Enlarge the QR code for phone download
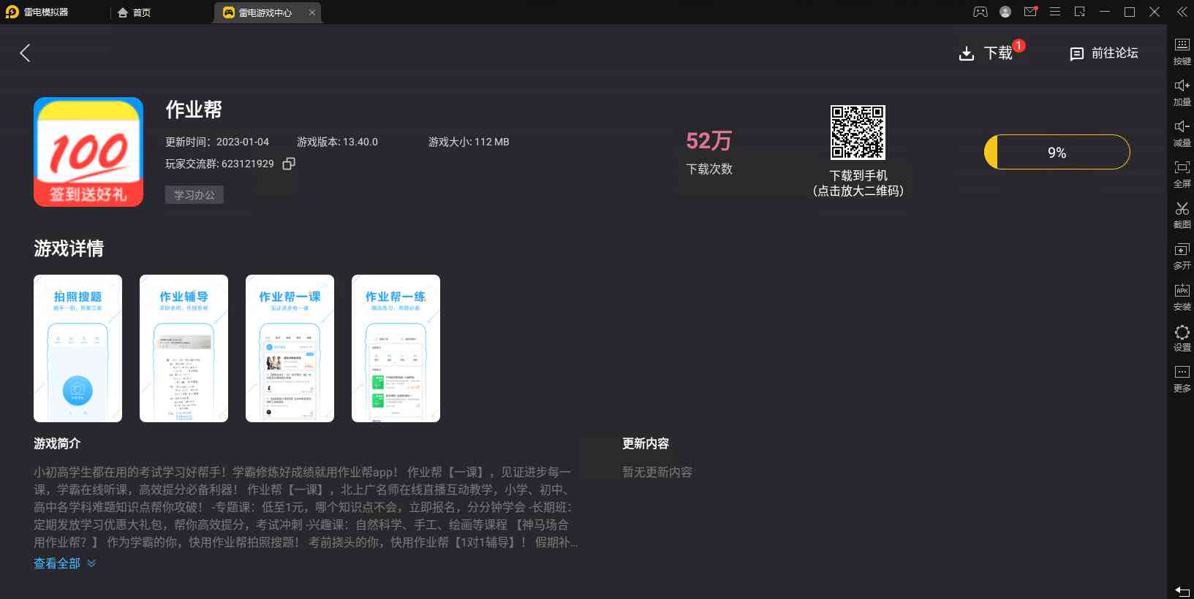The height and width of the screenshot is (599, 1194). (x=858, y=132)
